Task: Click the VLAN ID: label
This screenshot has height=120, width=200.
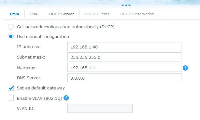Action: [x=26, y=109]
